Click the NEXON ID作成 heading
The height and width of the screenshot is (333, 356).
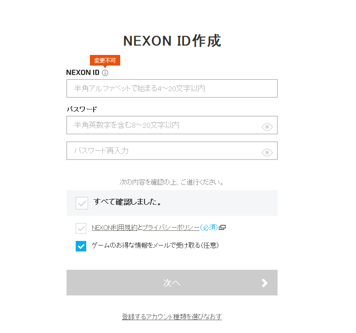tap(172, 41)
